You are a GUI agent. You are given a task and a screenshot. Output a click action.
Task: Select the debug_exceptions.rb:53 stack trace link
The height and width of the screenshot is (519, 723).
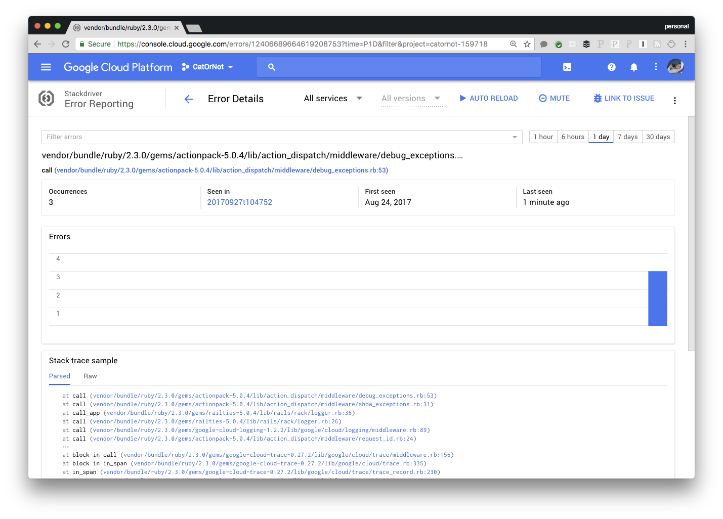[264, 396]
